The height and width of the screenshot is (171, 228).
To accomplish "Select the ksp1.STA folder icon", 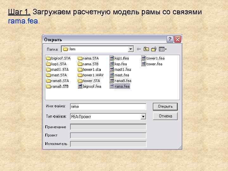I will pos(48,64).
